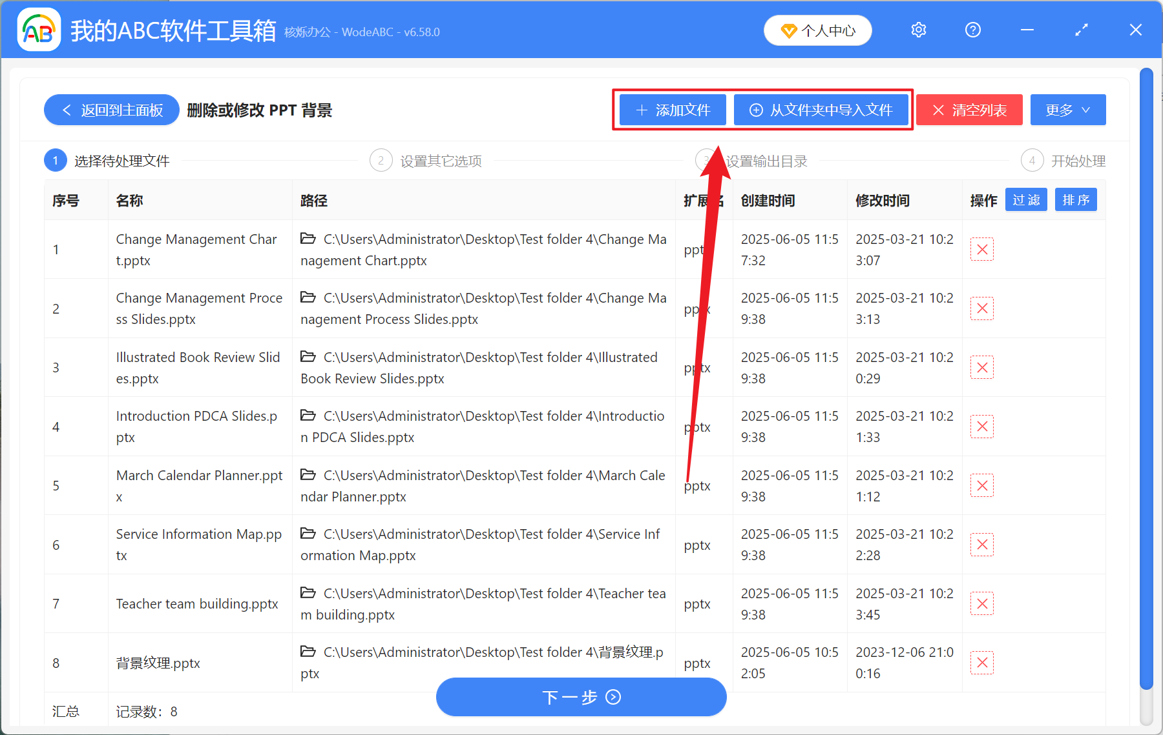
Task: Remove Service Information Map.pptx with its X icon
Action: pos(981,544)
